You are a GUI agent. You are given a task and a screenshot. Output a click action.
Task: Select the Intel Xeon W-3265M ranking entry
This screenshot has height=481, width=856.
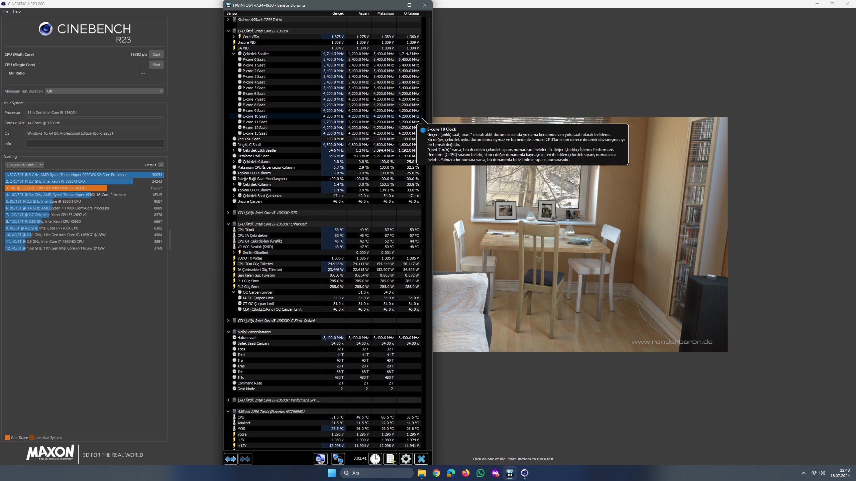84,181
